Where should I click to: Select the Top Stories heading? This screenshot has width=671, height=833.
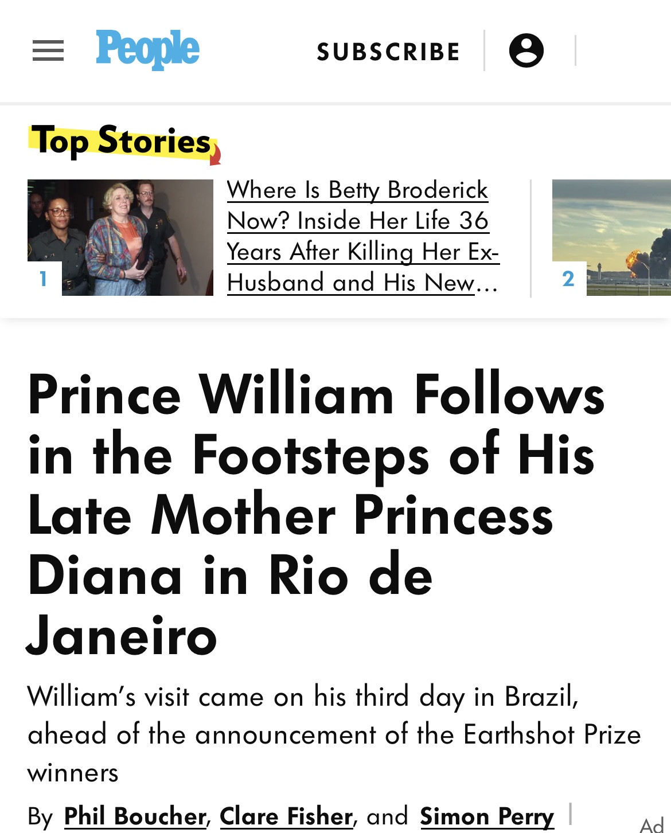pos(122,140)
